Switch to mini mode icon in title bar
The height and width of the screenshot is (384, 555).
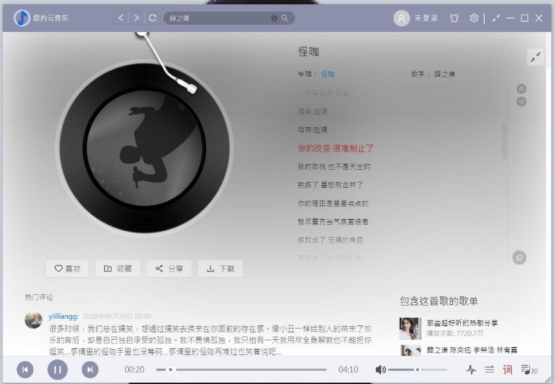pos(496,18)
